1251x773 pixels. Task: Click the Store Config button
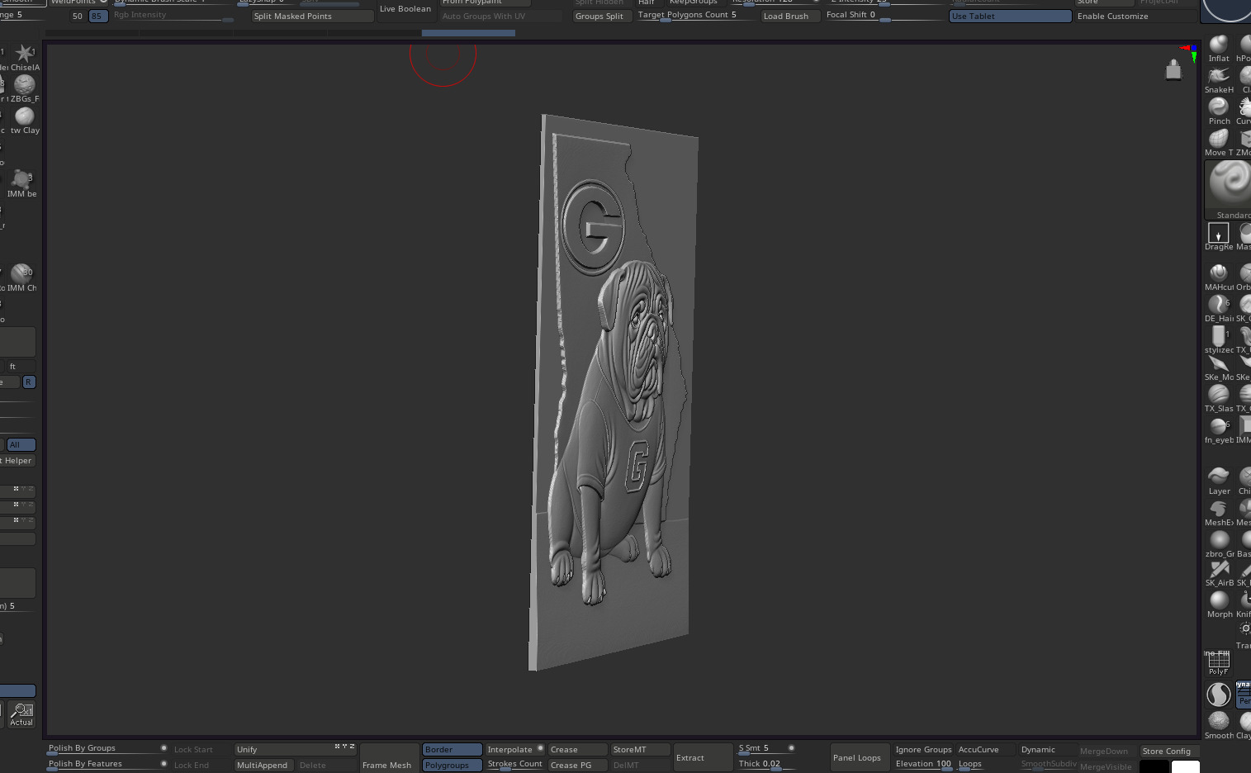(x=1170, y=752)
